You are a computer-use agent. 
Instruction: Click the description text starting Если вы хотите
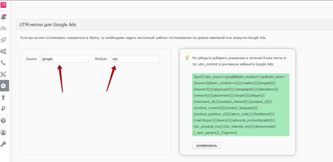[x=143, y=38]
